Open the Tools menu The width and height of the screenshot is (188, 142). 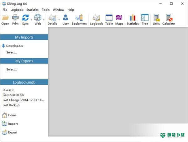[x=45, y=10]
